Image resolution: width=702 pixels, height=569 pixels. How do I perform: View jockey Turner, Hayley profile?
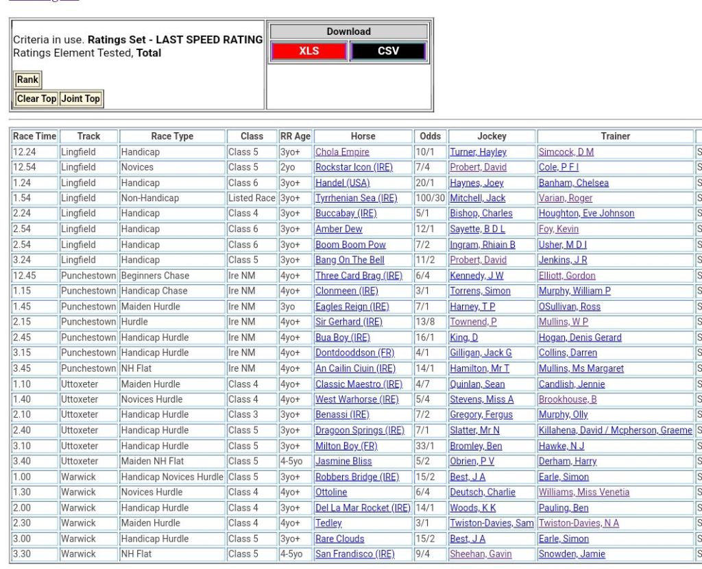pyautogui.click(x=478, y=152)
